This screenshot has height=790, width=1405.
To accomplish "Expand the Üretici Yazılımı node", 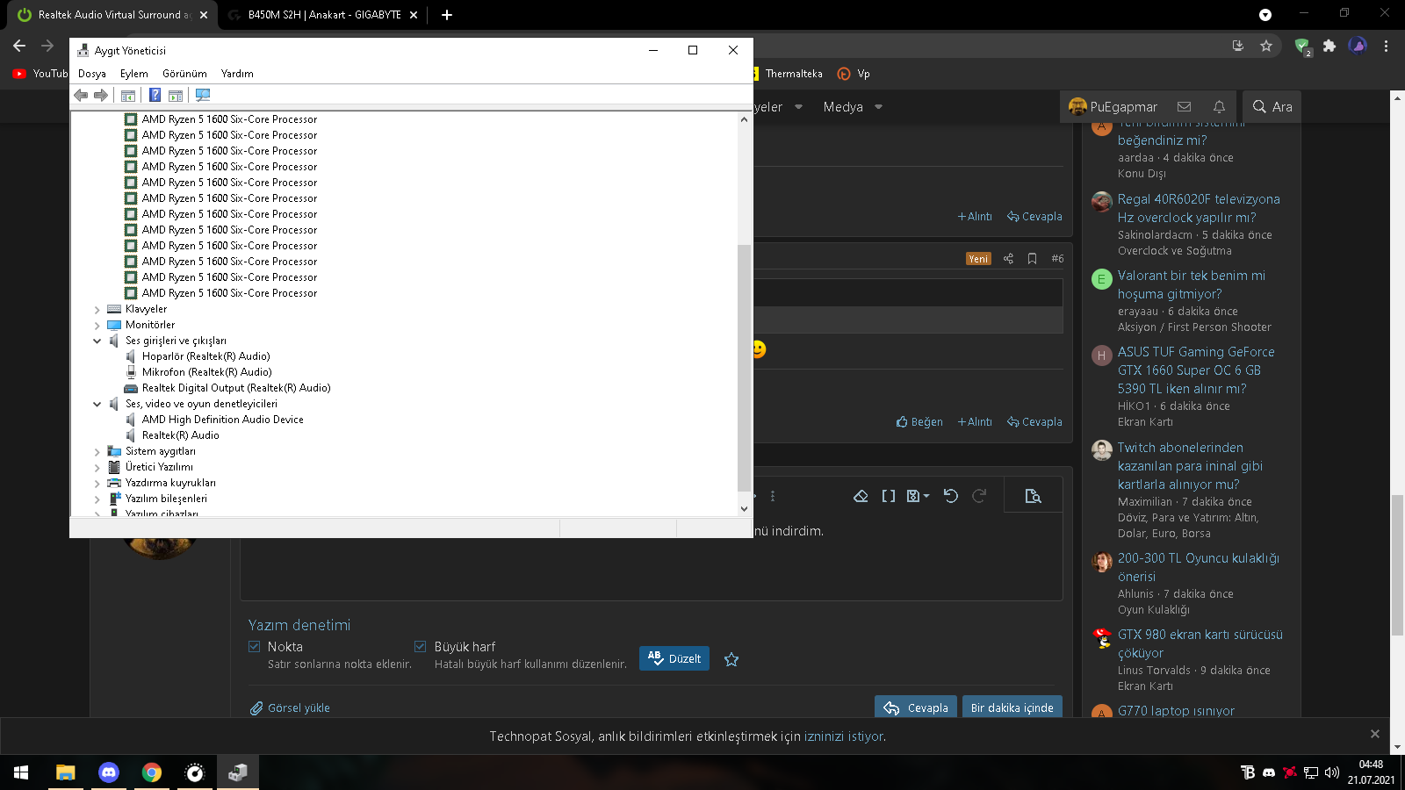I will point(97,468).
